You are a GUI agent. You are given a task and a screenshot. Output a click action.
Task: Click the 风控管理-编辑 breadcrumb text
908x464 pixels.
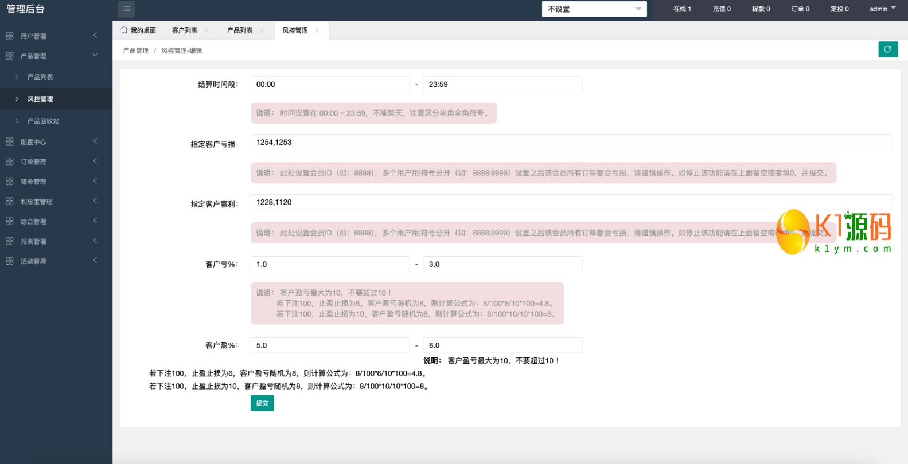[x=181, y=50]
